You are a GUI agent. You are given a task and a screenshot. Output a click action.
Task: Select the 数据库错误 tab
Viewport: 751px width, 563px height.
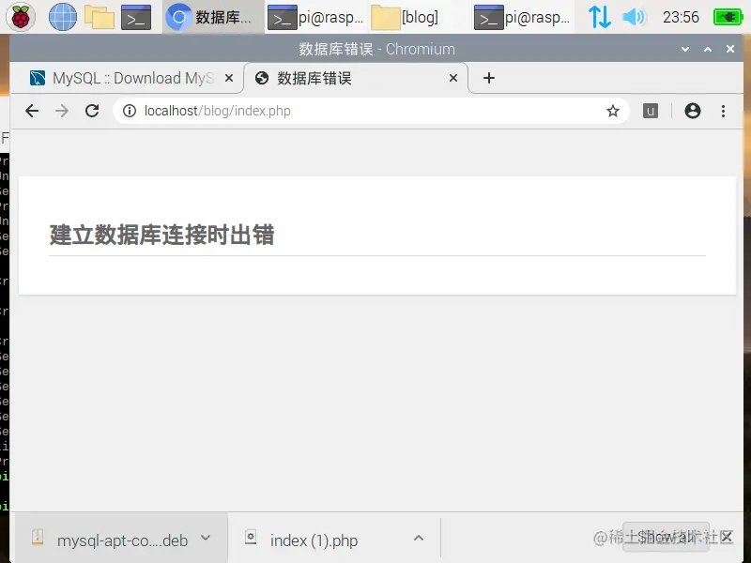click(355, 78)
